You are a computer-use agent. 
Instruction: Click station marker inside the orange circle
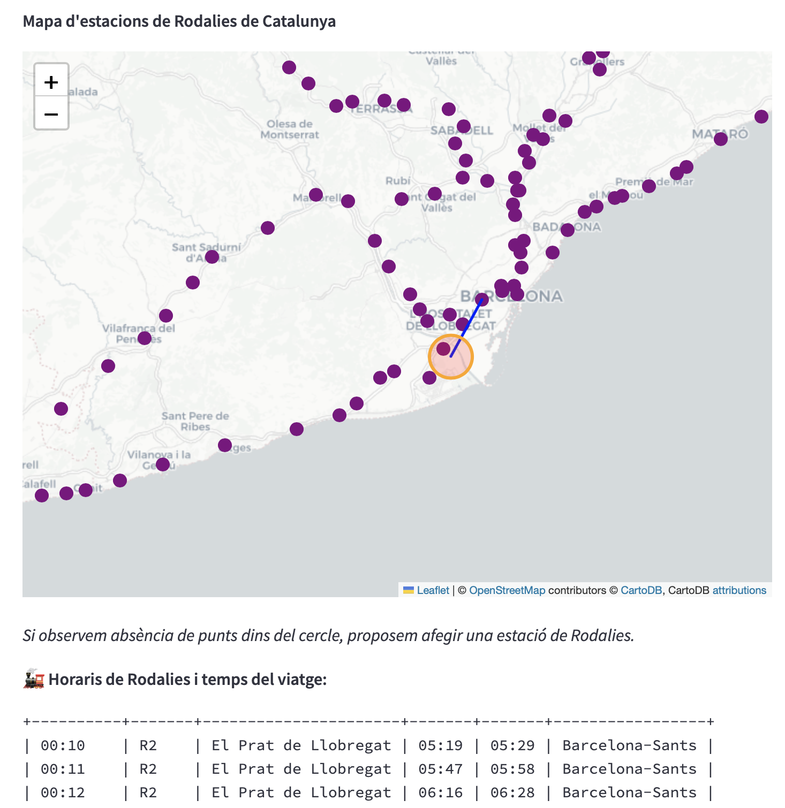coord(443,349)
